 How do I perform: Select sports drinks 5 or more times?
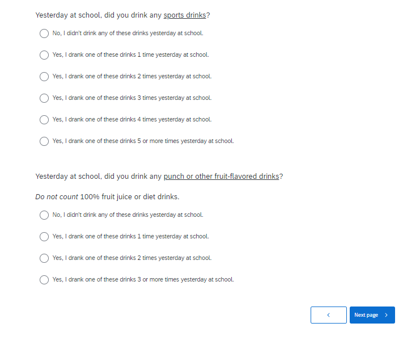(x=44, y=141)
